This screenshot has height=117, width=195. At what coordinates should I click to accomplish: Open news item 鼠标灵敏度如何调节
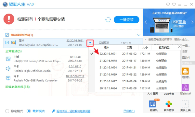pyautogui.click(x=169, y=40)
